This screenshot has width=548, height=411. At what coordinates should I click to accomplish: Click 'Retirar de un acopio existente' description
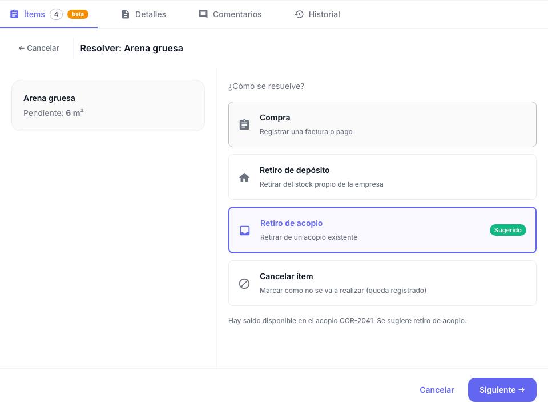pyautogui.click(x=309, y=237)
